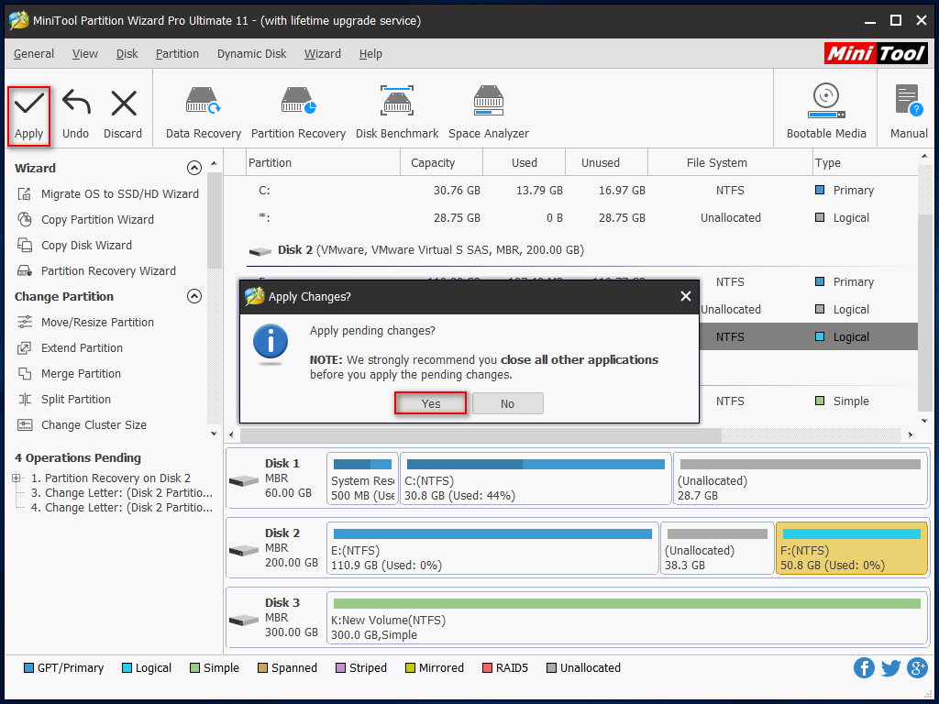Image resolution: width=939 pixels, height=704 pixels.
Task: Open the Google Plus share icon
Action: pos(917,667)
